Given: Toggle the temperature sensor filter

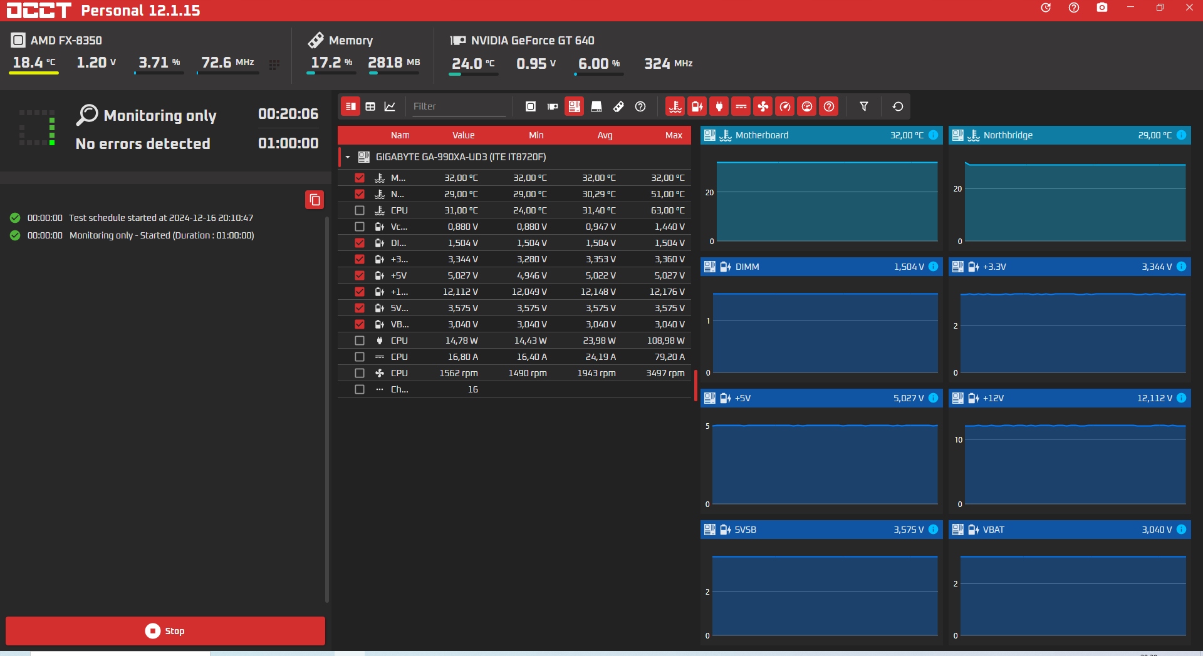Looking at the screenshot, I should coord(675,106).
